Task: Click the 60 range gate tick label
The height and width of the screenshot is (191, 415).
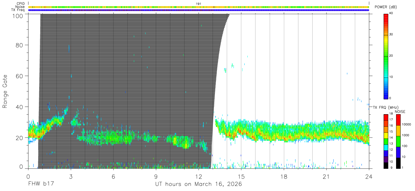Action: (19, 76)
